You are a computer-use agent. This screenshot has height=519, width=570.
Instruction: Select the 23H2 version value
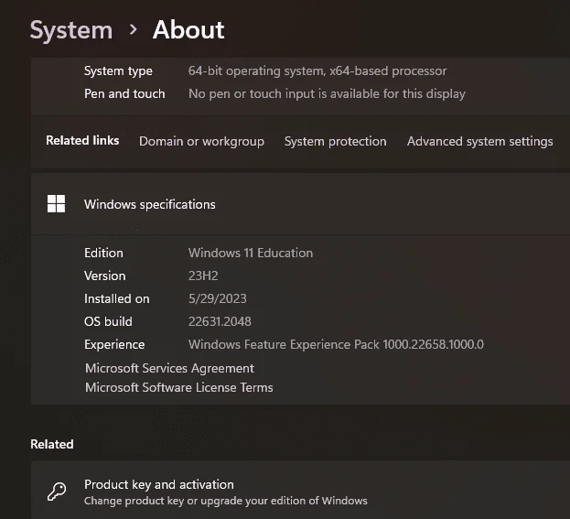point(203,276)
